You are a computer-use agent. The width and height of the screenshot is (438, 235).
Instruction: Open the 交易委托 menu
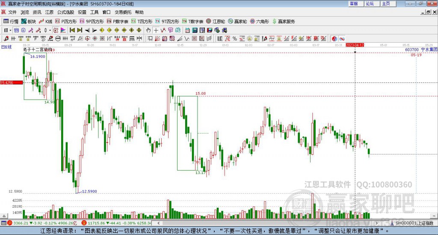(x=123, y=12)
